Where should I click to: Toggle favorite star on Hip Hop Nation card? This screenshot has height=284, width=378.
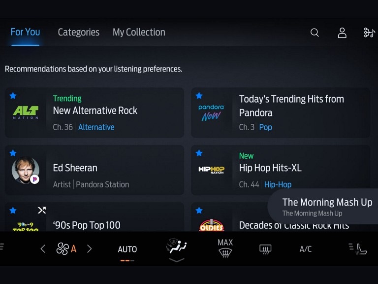[x=199, y=153]
